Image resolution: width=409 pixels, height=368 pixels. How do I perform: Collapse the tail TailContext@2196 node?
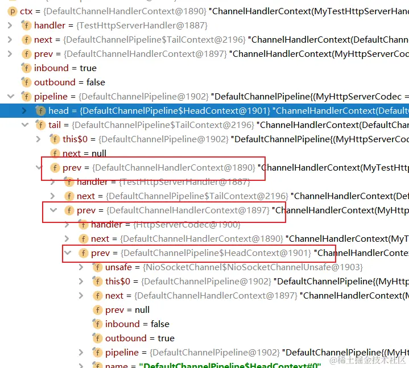coord(25,125)
